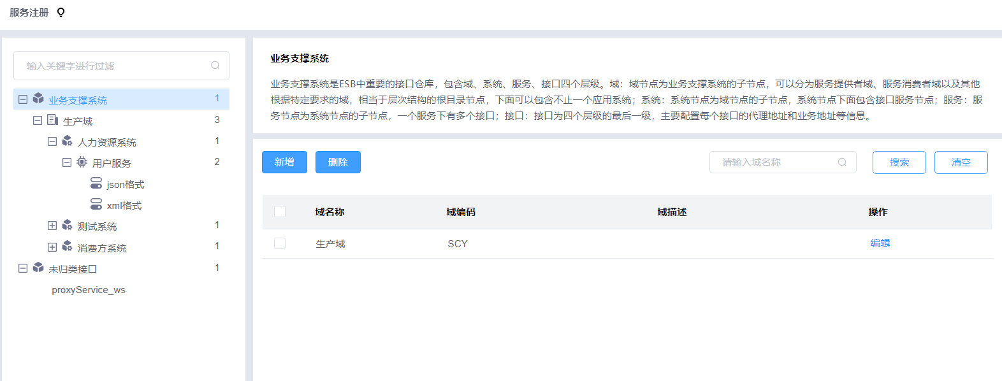Click the interface icon beside json格式
1002x381 pixels.
pyautogui.click(x=96, y=183)
